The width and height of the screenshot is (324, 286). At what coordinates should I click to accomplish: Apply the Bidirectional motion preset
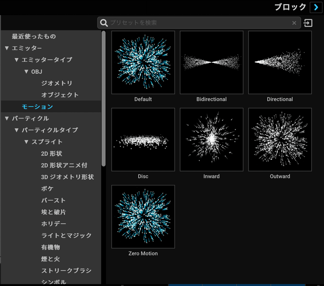click(x=211, y=62)
